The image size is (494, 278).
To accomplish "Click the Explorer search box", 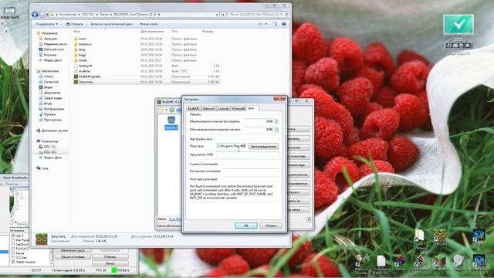I will [258, 15].
